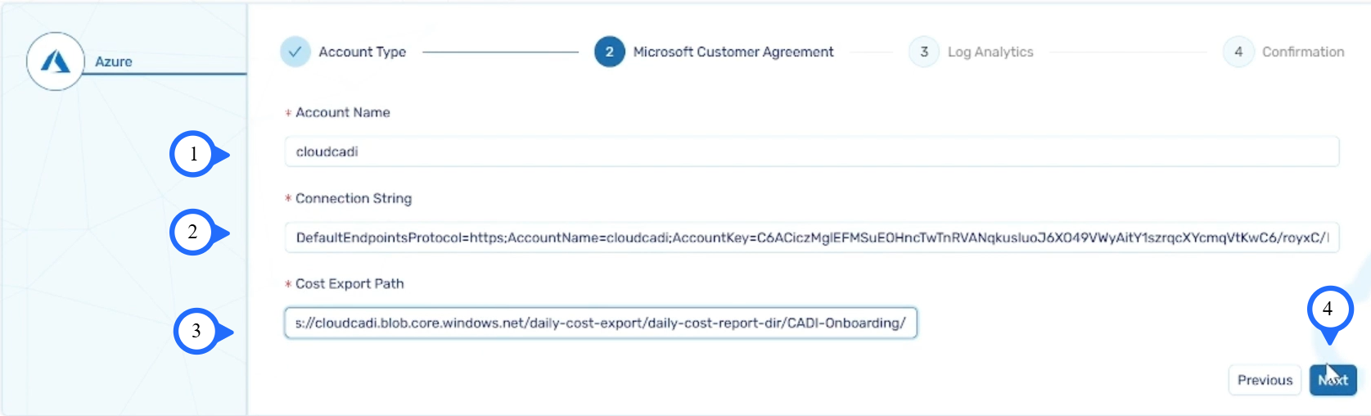
Task: Click the step 3 circle indicator
Action: (x=923, y=52)
